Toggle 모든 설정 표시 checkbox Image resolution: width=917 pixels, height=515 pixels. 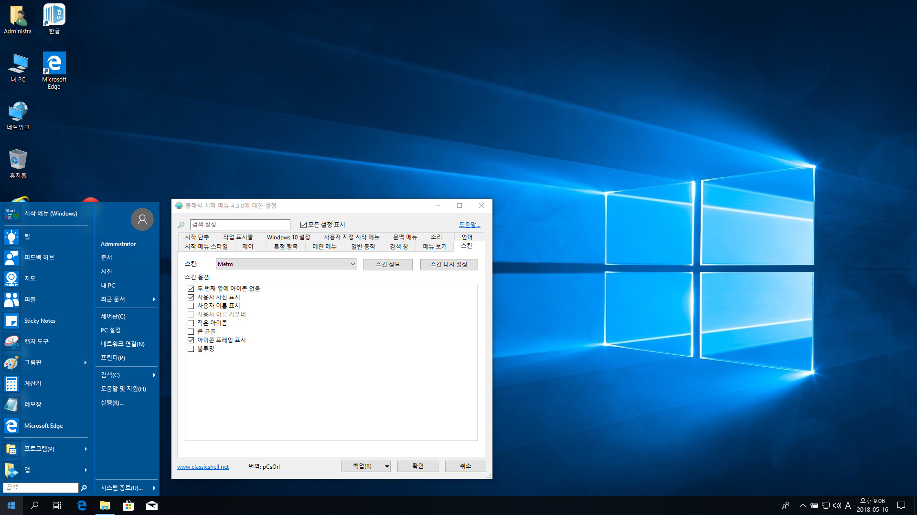[303, 225]
